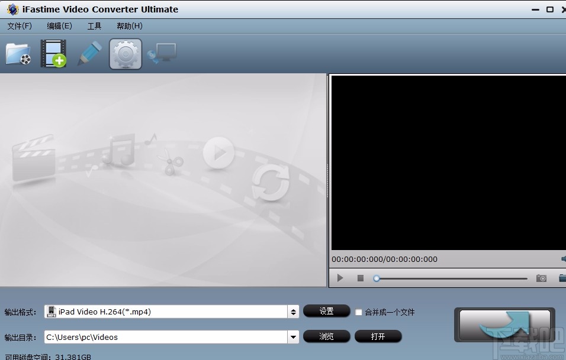Open the 工具 menu
Screen dimensions: 566x360
(94, 26)
